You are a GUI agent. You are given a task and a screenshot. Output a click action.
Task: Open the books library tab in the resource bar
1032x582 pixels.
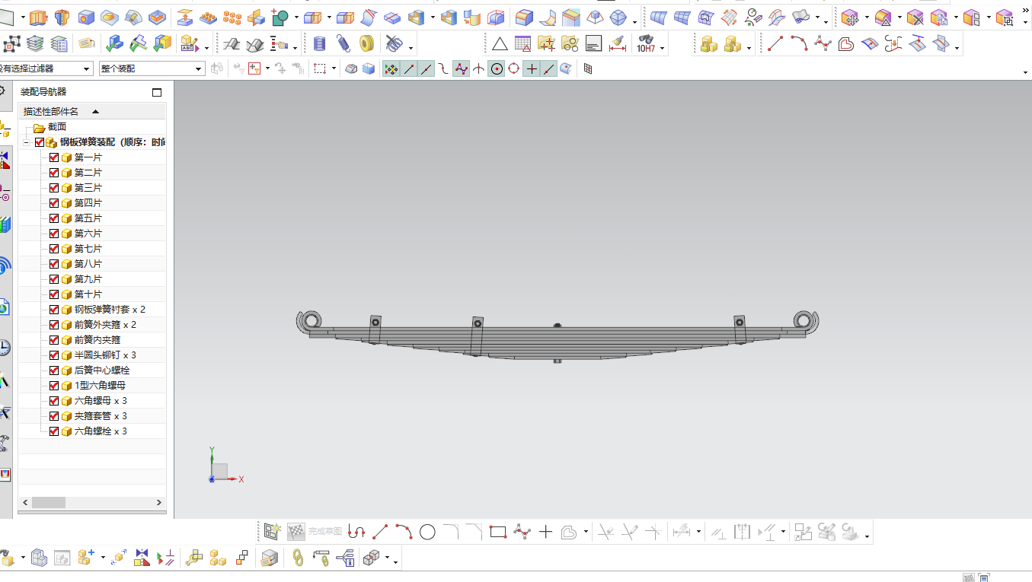pyautogui.click(x=5, y=224)
